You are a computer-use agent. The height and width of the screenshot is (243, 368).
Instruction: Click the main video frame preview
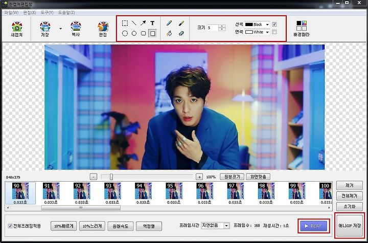185,107
